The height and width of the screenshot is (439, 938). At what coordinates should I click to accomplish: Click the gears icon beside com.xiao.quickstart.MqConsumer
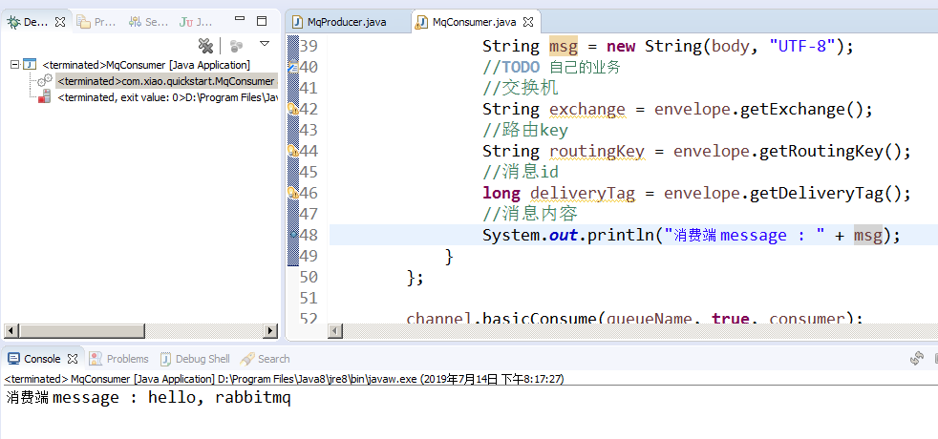point(45,80)
